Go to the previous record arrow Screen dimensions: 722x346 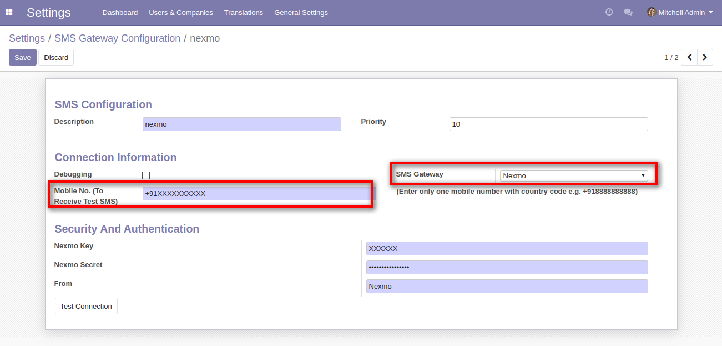click(689, 57)
